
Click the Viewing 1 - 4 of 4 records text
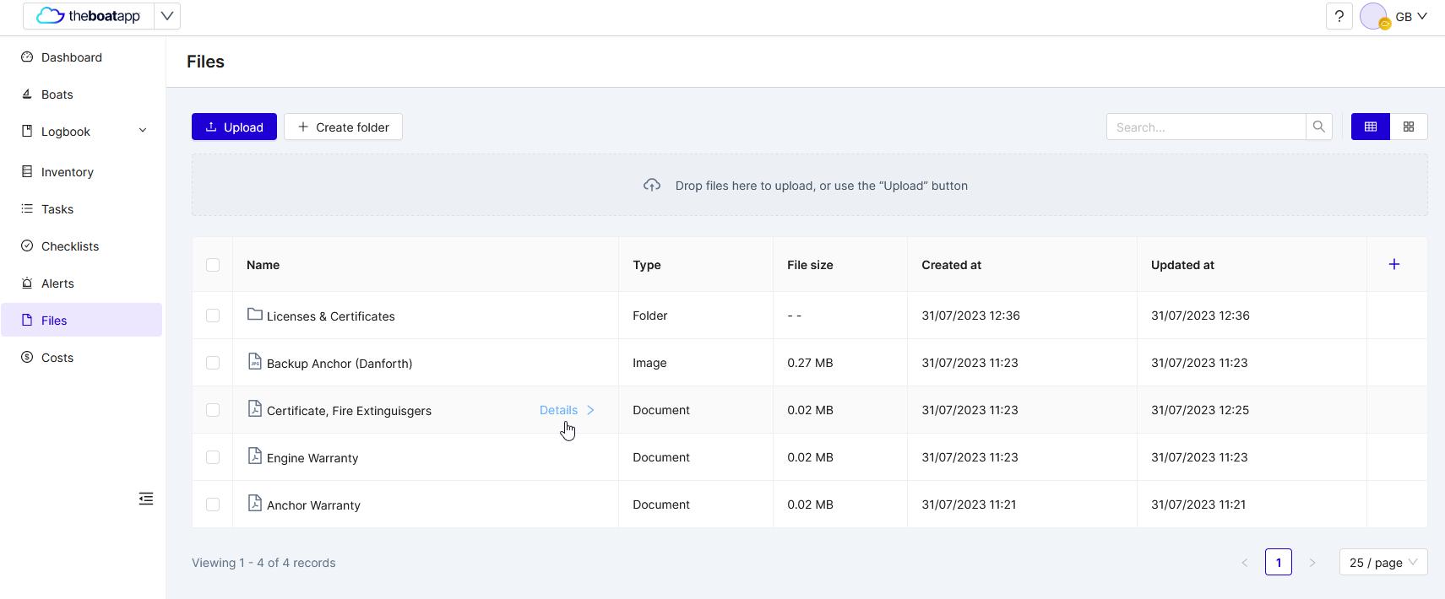click(263, 563)
